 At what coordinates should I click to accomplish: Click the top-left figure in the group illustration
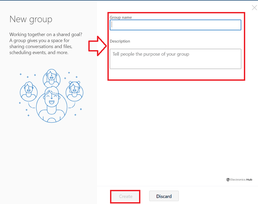click(28, 91)
